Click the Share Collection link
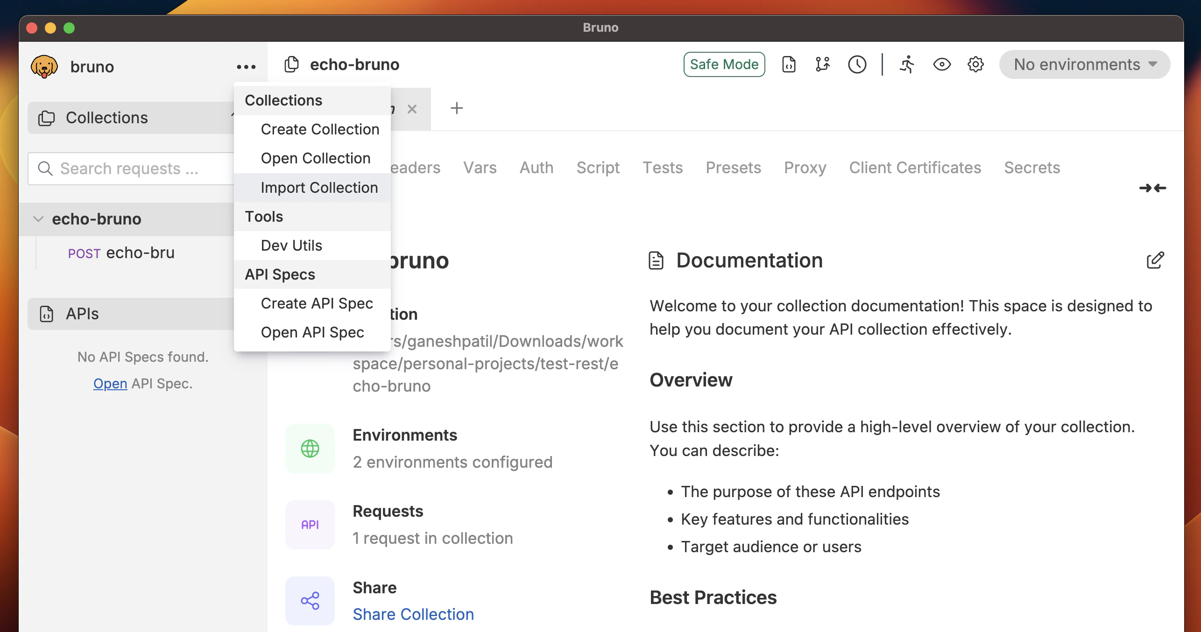 413,614
